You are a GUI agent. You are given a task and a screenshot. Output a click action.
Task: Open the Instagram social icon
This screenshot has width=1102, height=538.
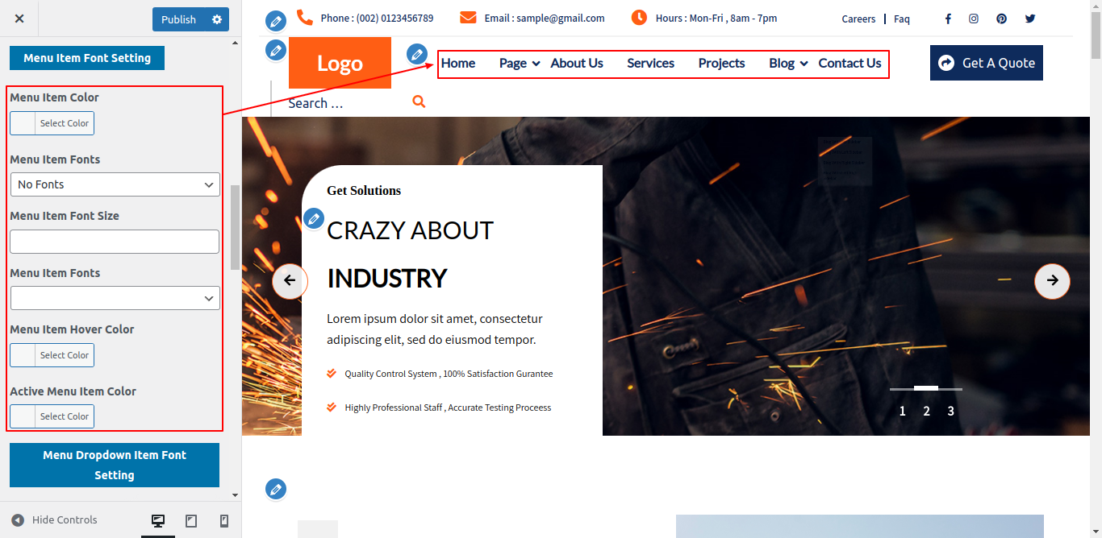[x=974, y=19]
